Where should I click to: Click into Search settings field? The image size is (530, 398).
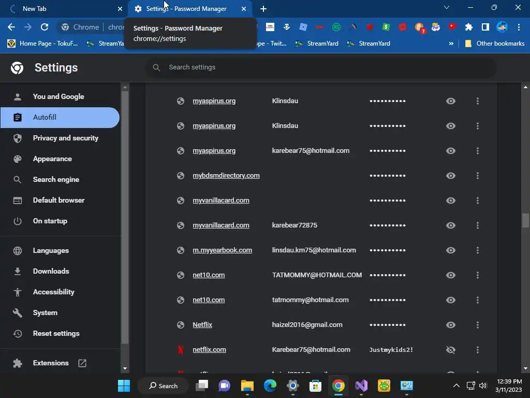pyautogui.click(x=321, y=67)
